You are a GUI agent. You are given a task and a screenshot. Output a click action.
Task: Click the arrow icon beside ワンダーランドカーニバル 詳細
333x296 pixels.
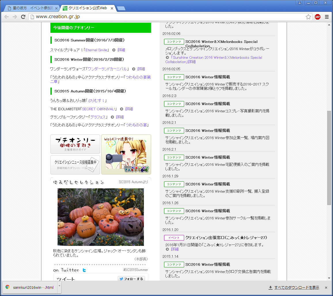[134, 69]
